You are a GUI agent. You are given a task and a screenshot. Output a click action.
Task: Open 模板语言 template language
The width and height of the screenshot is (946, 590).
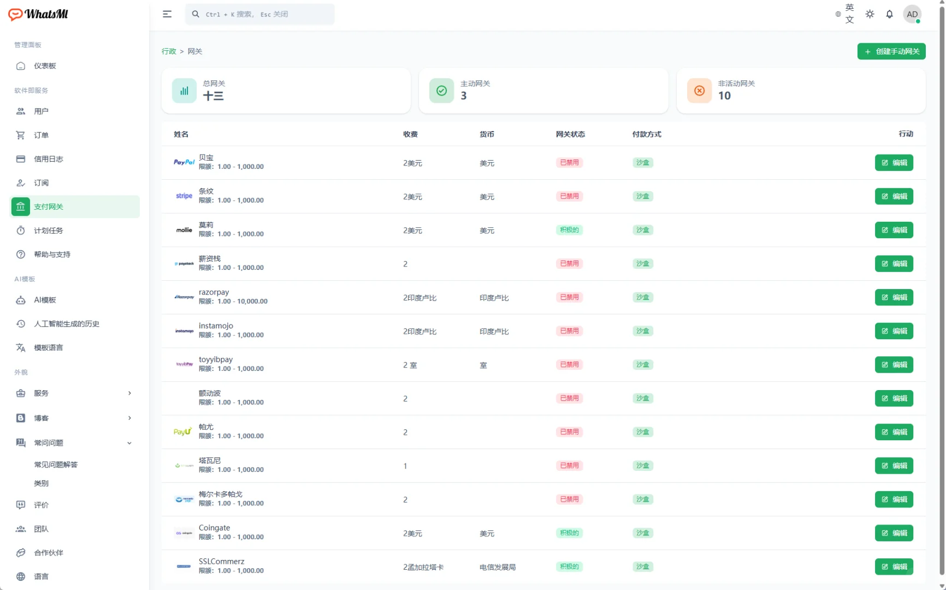point(75,347)
